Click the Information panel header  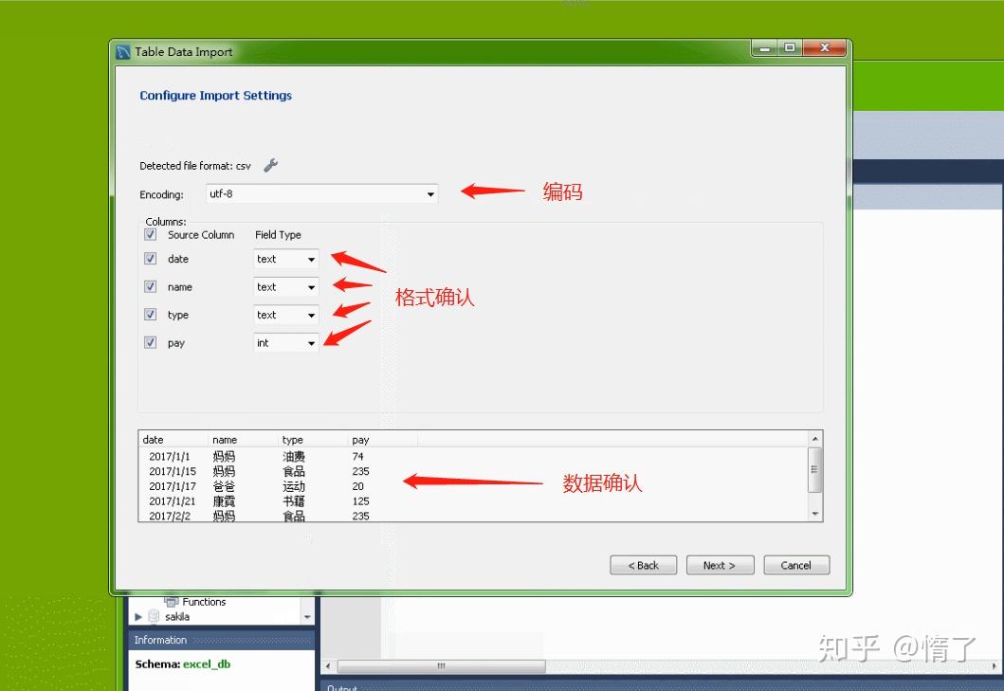point(222,640)
